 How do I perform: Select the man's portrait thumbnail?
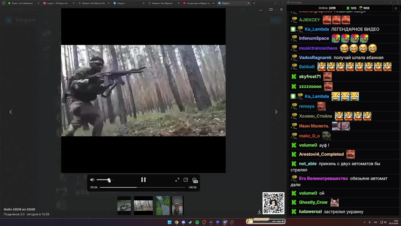[177, 206]
